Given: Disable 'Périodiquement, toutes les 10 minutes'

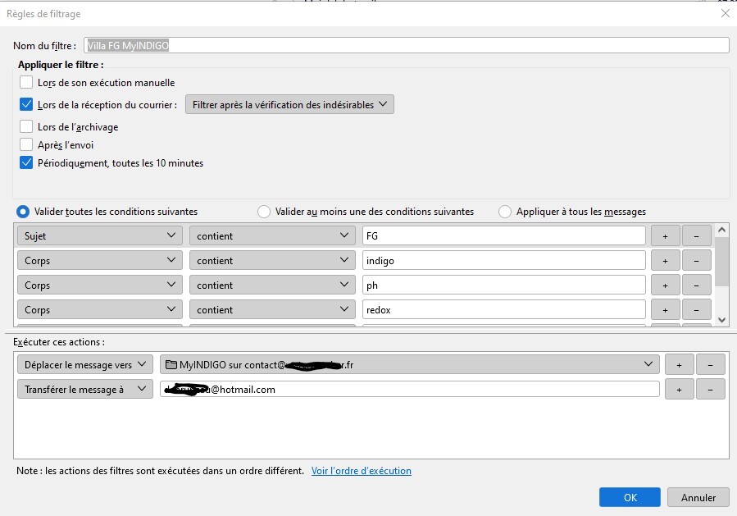Looking at the screenshot, I should pos(26,162).
